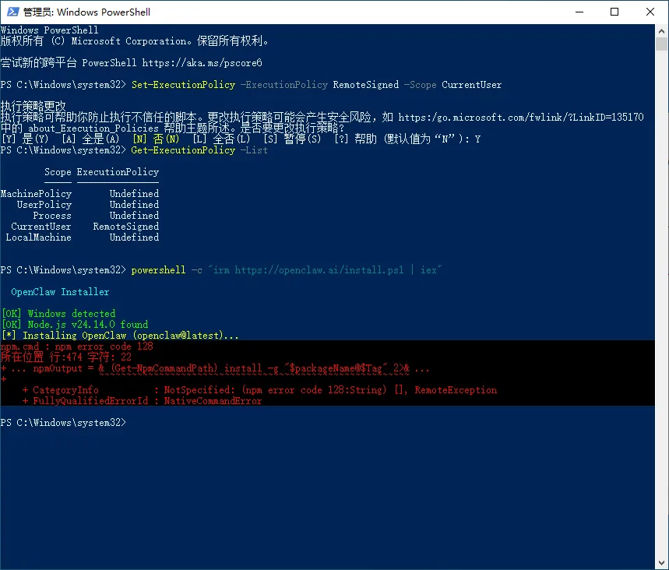Click the RemoteSigned value in policy table

tap(126, 227)
